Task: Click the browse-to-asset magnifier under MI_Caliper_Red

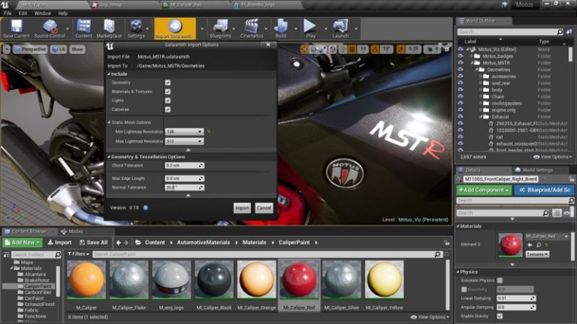Action: click(539, 245)
